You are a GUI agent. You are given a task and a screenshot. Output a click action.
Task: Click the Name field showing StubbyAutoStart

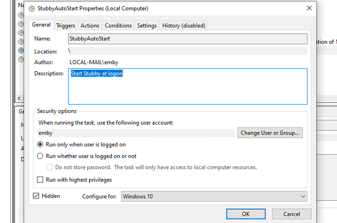(188, 39)
